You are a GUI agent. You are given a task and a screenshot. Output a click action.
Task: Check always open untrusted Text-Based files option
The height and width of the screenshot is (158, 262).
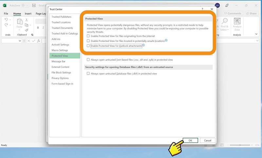pyautogui.click(x=88, y=60)
